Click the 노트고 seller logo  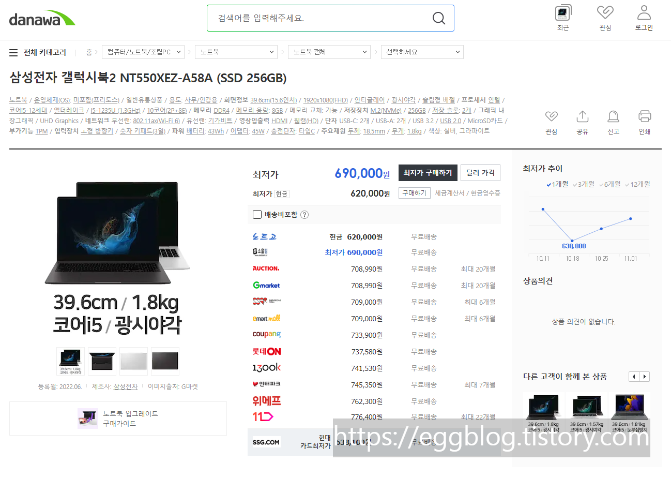coord(264,236)
